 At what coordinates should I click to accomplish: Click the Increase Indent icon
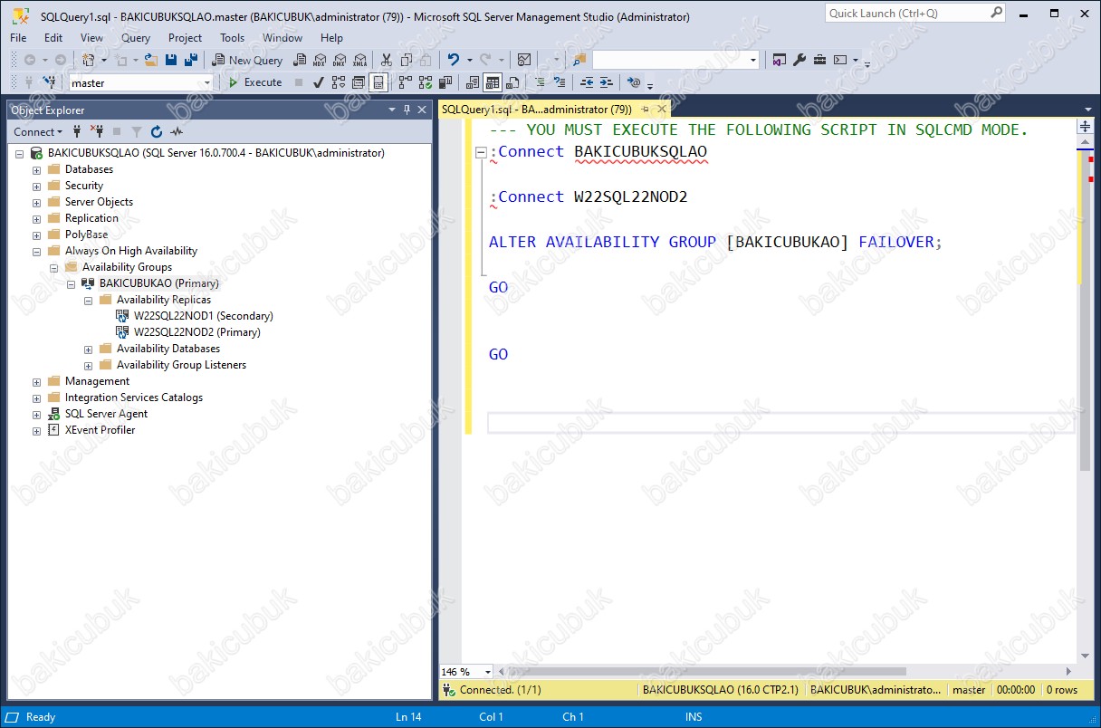click(607, 82)
